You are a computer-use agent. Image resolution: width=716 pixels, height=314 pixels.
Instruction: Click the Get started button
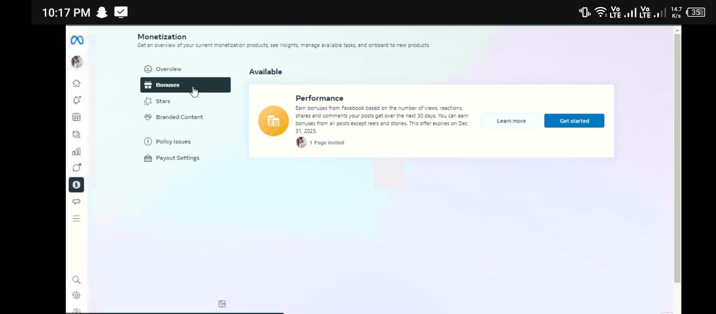[x=574, y=121]
